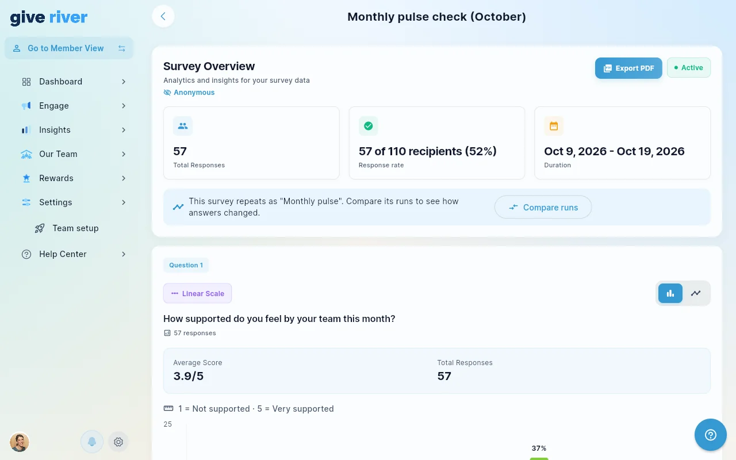Expand the Help Center chevron
This screenshot has width=736, height=460.
coord(124,254)
